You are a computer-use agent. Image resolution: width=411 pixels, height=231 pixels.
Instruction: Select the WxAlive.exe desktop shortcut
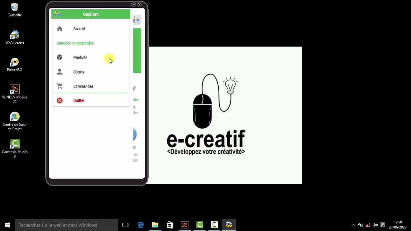(15, 37)
